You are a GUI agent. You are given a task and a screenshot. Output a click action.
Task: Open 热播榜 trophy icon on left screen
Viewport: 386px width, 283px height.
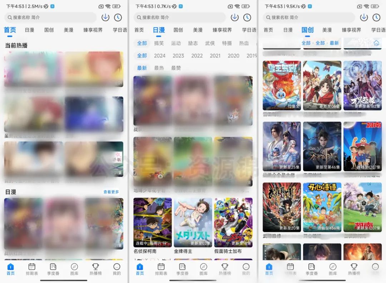click(x=95, y=267)
